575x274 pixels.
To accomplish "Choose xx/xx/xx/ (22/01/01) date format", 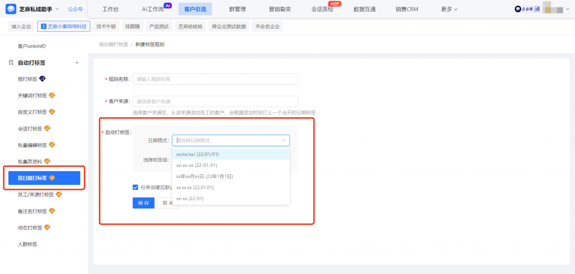I will coord(231,154).
